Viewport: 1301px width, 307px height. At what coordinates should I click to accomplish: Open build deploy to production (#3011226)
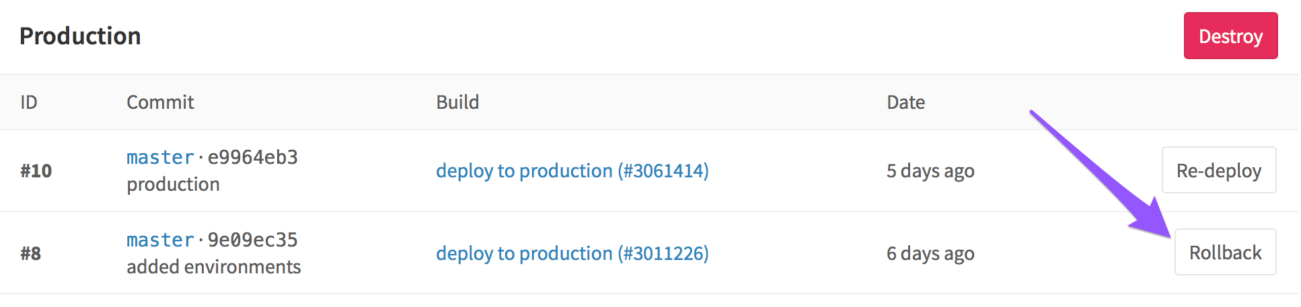pos(572,253)
